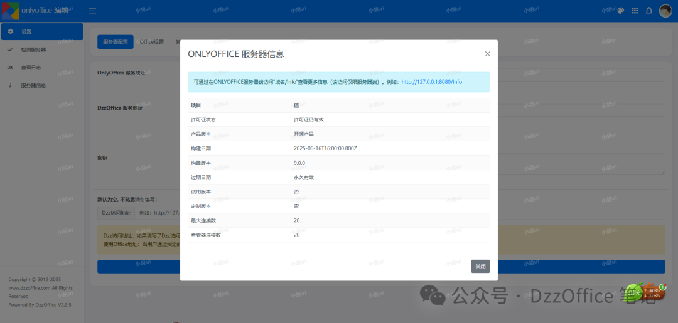The image size is (678, 323).
Task: Click the 许可证仍有效 value cell
Action: coord(309,120)
